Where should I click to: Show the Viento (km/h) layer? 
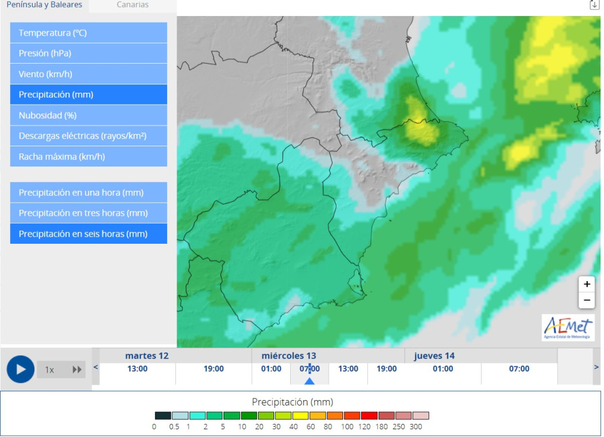(89, 74)
